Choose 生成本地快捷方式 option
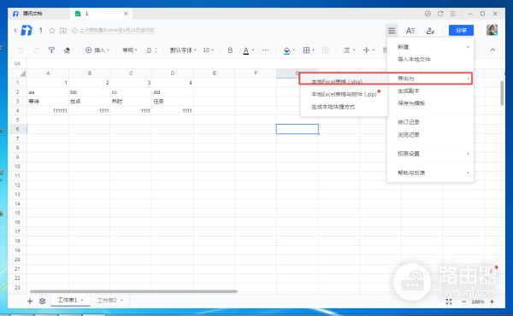Image resolution: width=513 pixels, height=316 pixels. coord(344,107)
